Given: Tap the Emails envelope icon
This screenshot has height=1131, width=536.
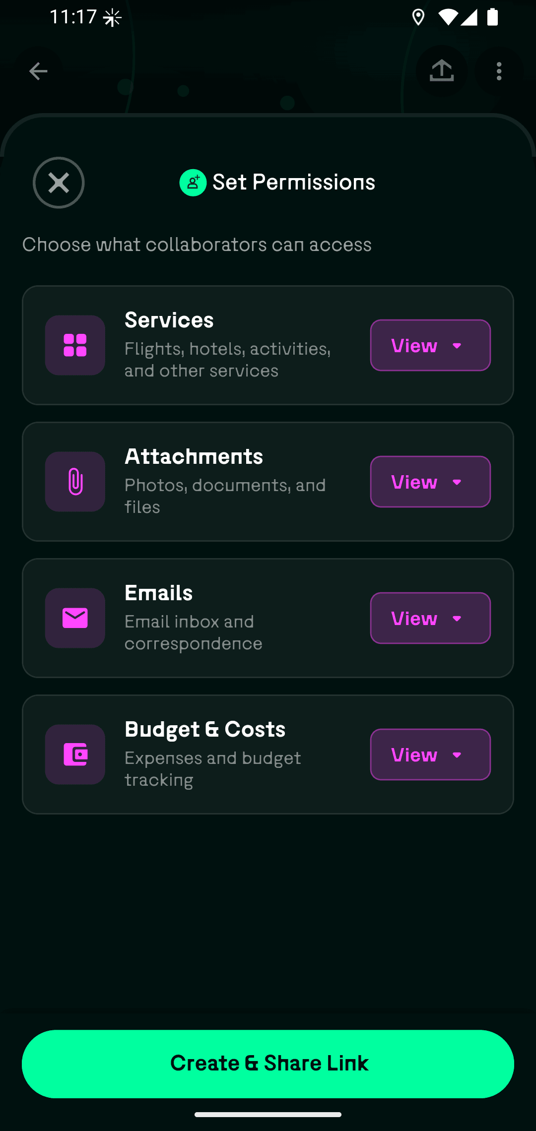Looking at the screenshot, I should (x=75, y=618).
